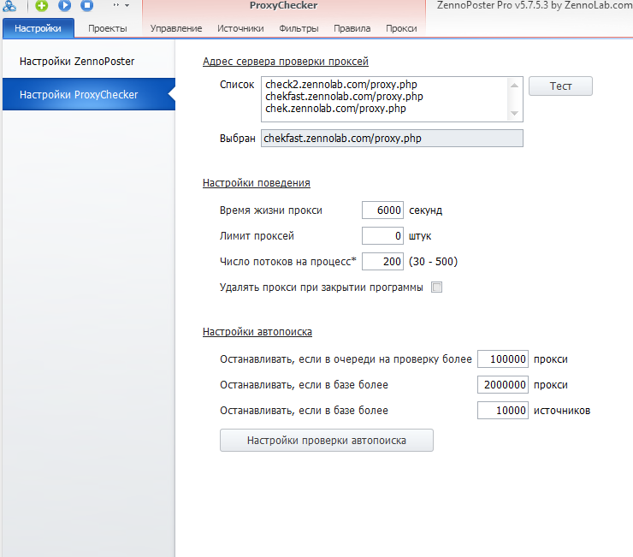This screenshot has height=557, width=633.
Task: Click the Адрес сервера проверки проксей heading
Action: (286, 62)
